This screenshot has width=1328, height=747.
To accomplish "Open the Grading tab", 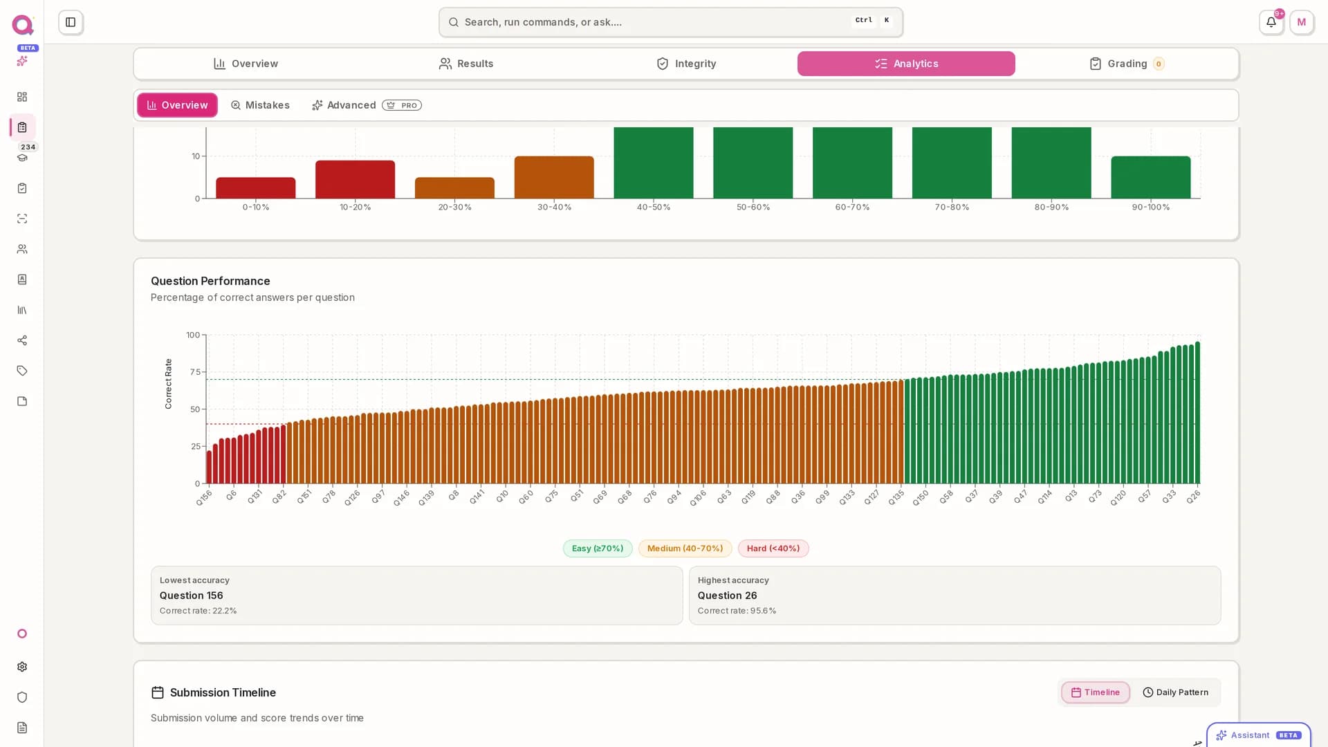I will click(1127, 64).
